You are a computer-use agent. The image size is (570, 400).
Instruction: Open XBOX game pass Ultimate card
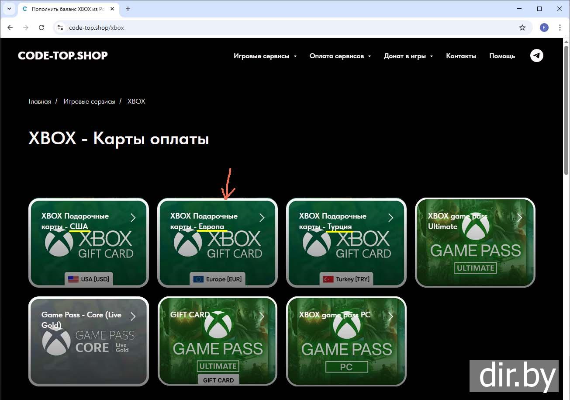[475, 243]
